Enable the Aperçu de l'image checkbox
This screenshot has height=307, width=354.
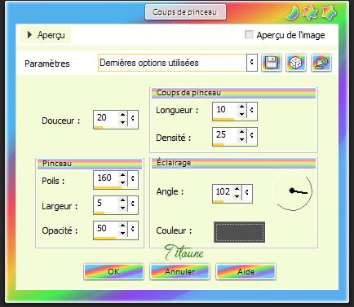(249, 35)
